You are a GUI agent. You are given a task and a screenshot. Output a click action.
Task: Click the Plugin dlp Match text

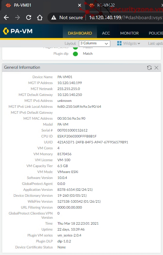pos(88,54)
